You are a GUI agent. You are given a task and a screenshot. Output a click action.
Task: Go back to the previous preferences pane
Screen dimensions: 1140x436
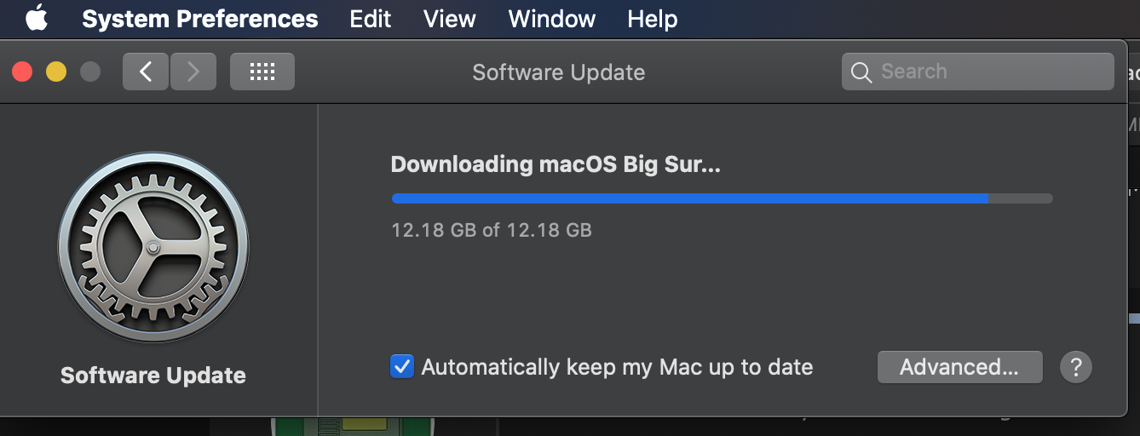(146, 72)
